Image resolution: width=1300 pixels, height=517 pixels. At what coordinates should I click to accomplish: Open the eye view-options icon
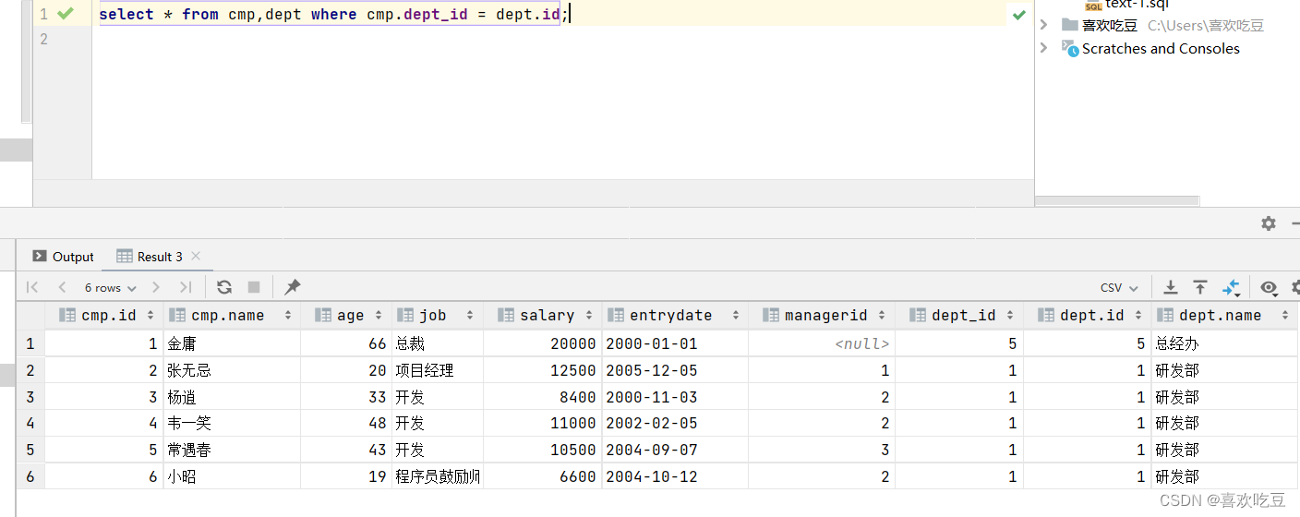pyautogui.click(x=1269, y=288)
